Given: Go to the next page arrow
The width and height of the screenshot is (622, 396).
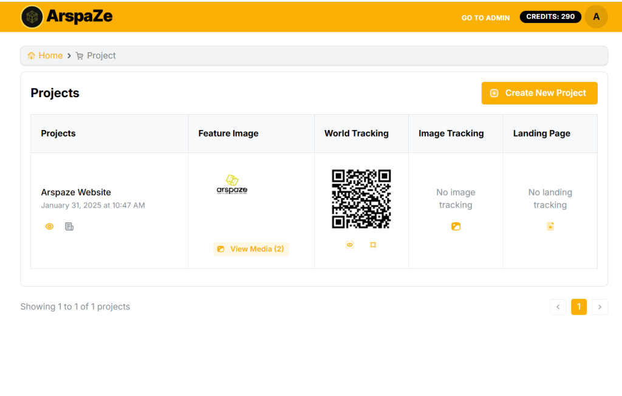Looking at the screenshot, I should pos(600,307).
